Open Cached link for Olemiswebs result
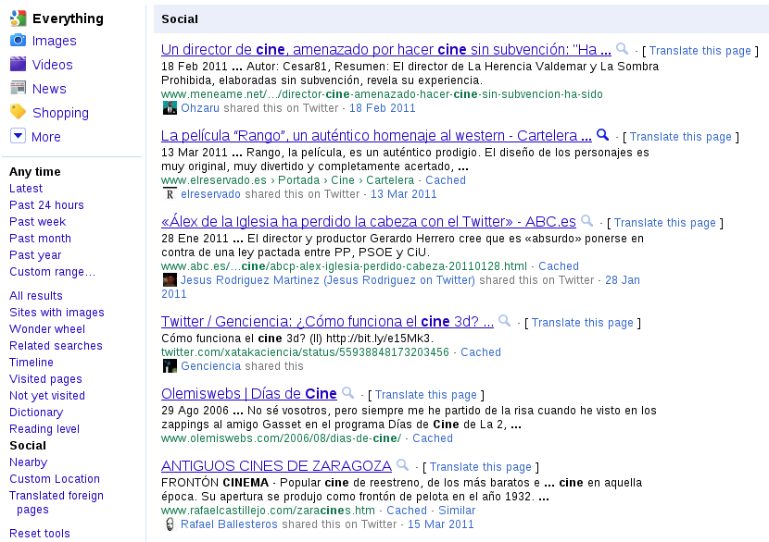 (433, 438)
